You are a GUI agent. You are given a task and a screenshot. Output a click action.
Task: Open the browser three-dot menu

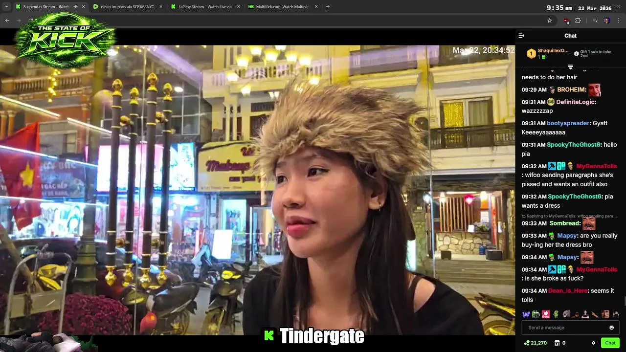tap(619, 21)
